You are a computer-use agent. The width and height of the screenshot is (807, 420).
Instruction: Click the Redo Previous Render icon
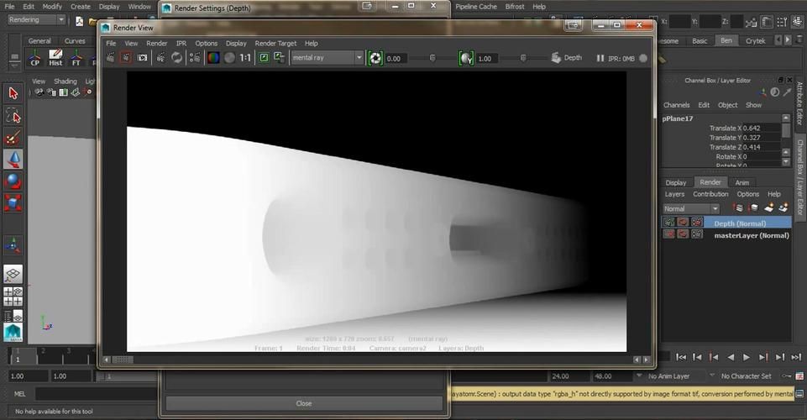110,58
